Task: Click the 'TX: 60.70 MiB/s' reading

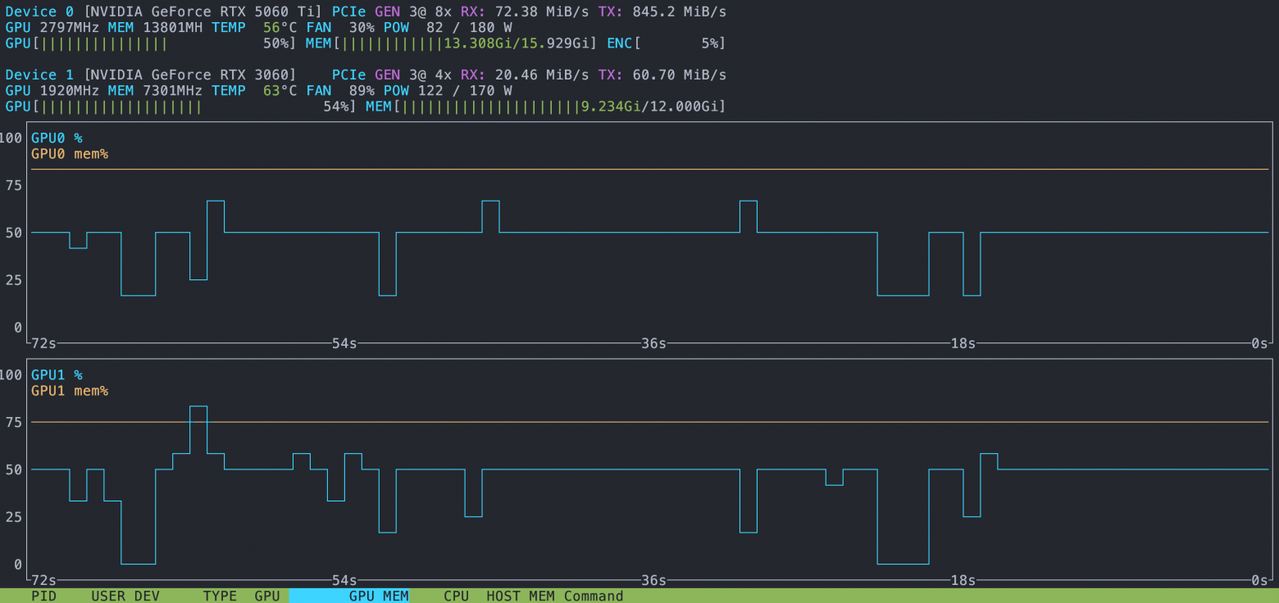Action: (662, 75)
